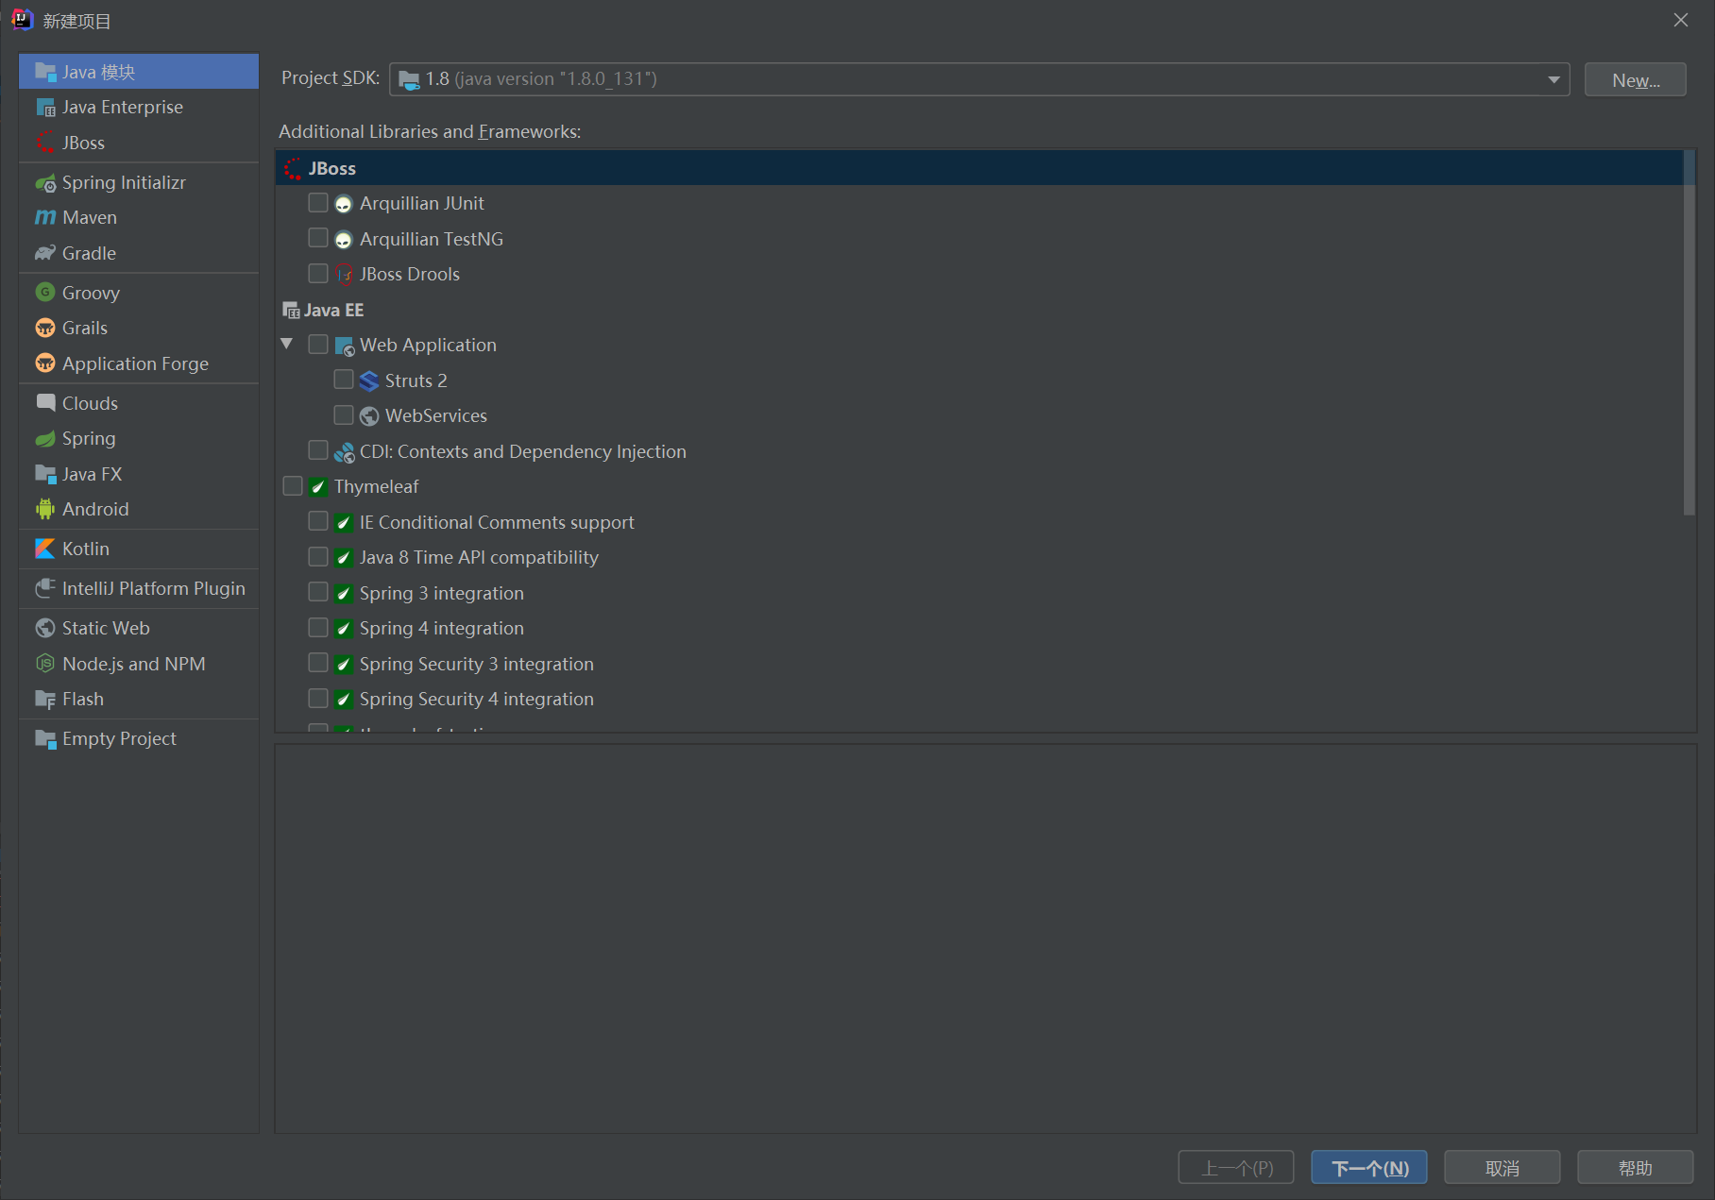Tick the JBoss Drools checkbox

[318, 274]
